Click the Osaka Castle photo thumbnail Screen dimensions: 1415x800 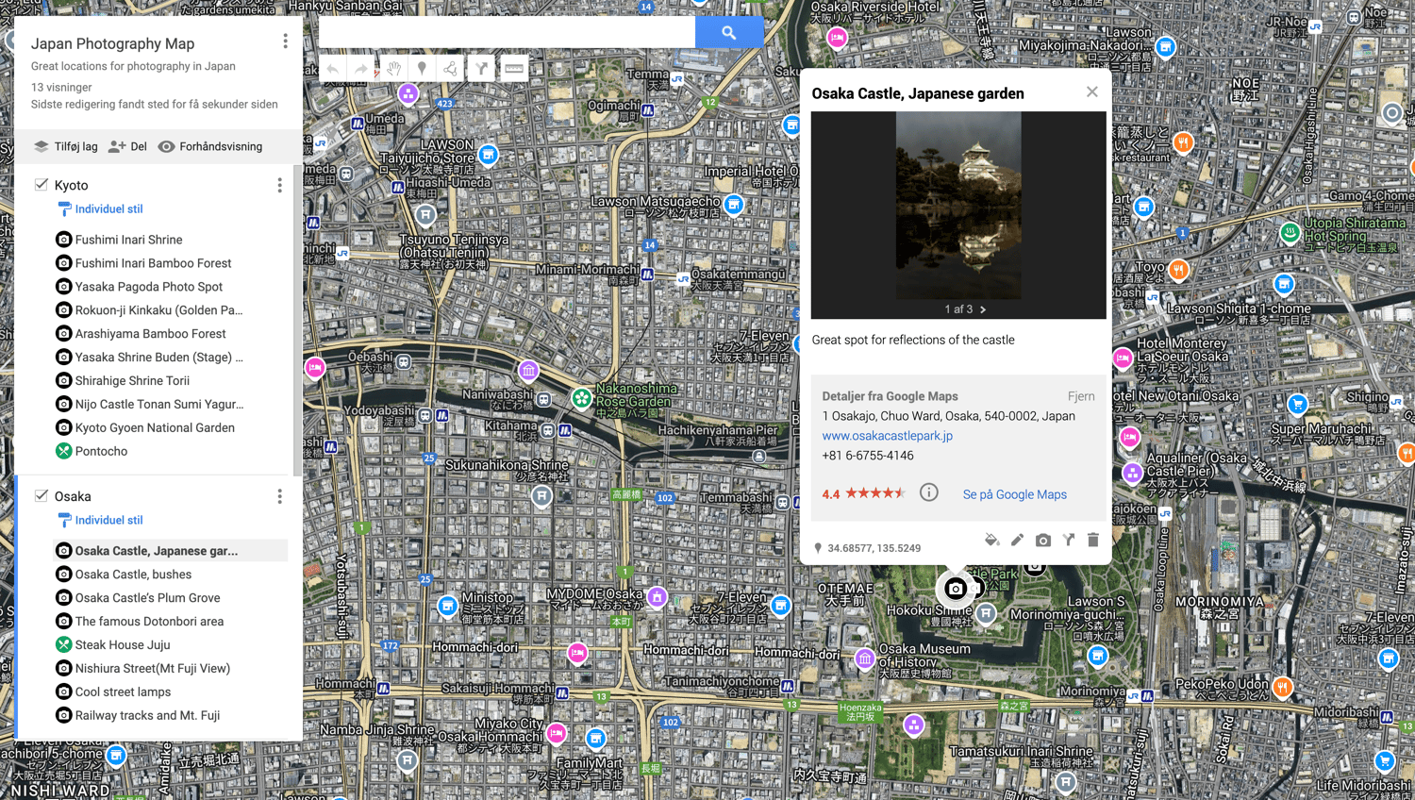[x=958, y=206]
